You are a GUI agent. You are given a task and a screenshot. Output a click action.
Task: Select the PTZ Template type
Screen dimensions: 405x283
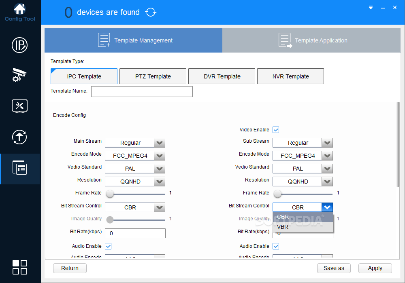pos(153,76)
